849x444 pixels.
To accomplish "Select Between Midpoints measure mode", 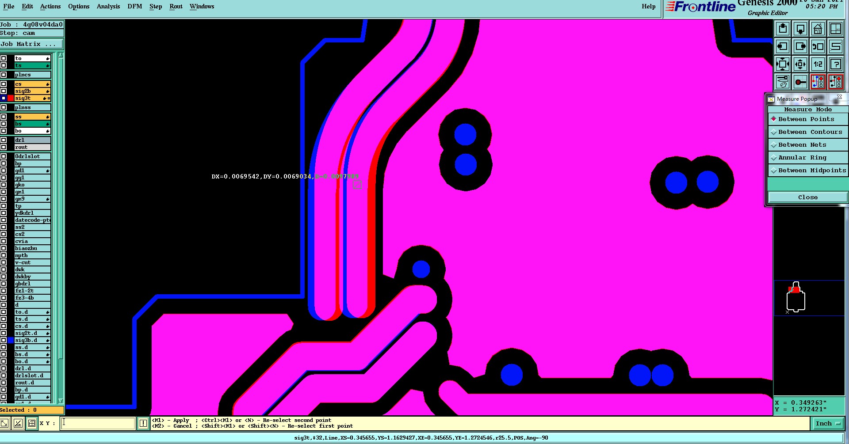I will [807, 171].
